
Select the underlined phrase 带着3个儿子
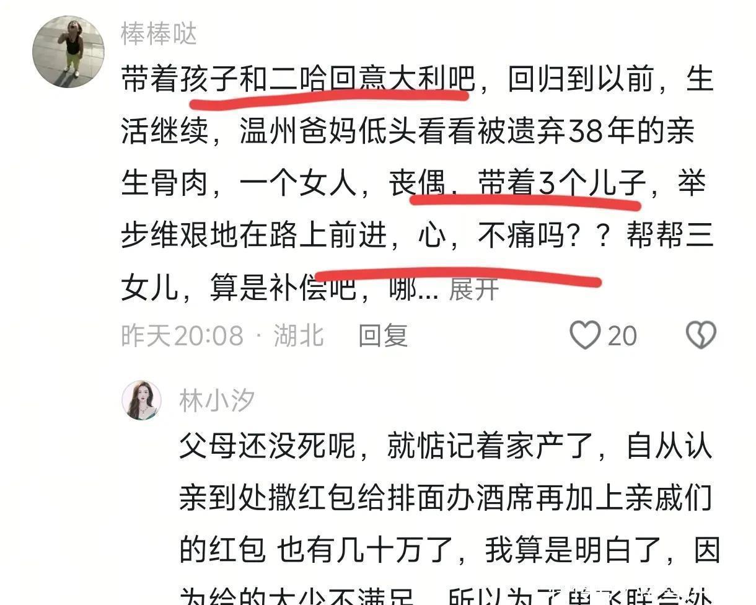(562, 184)
